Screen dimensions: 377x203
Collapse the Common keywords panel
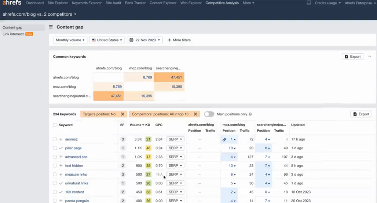pyautogui.click(x=370, y=57)
